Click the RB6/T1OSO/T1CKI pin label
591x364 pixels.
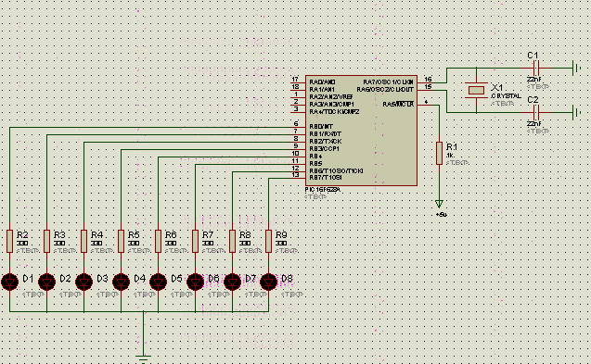(336, 171)
